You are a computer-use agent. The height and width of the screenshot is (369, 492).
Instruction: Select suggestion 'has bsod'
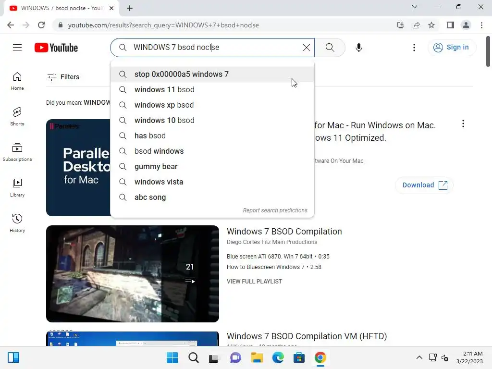click(x=212, y=136)
